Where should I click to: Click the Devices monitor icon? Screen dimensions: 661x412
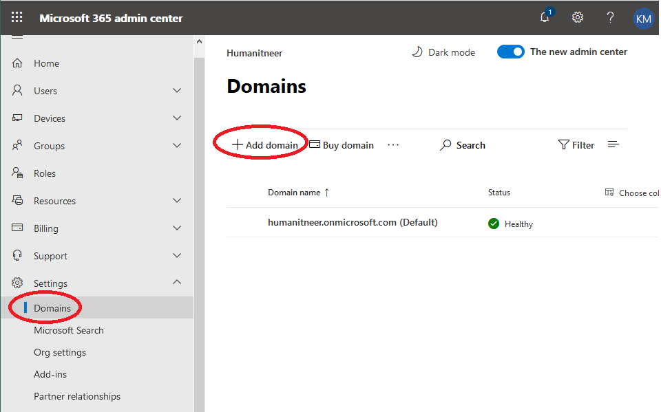(17, 118)
